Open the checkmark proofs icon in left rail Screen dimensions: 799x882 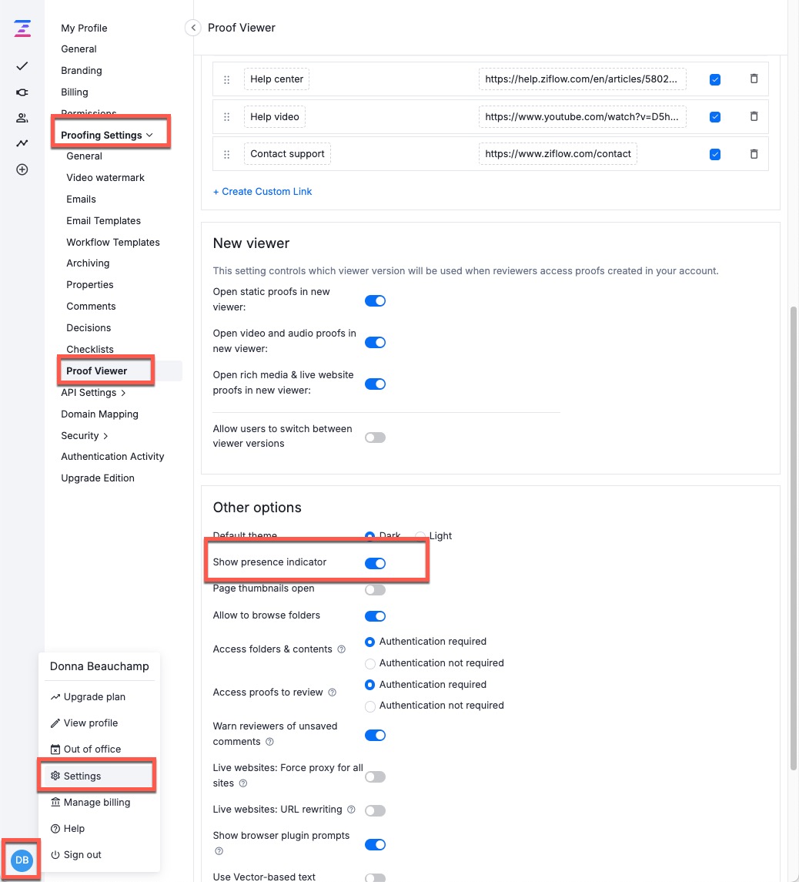click(x=22, y=67)
